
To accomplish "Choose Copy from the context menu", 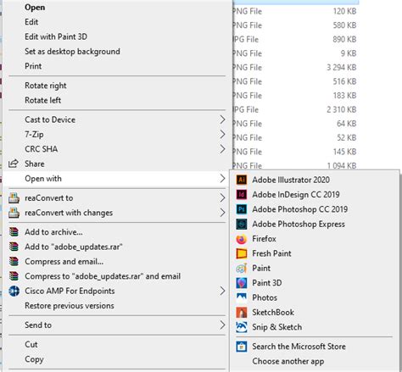I will click(x=34, y=359).
